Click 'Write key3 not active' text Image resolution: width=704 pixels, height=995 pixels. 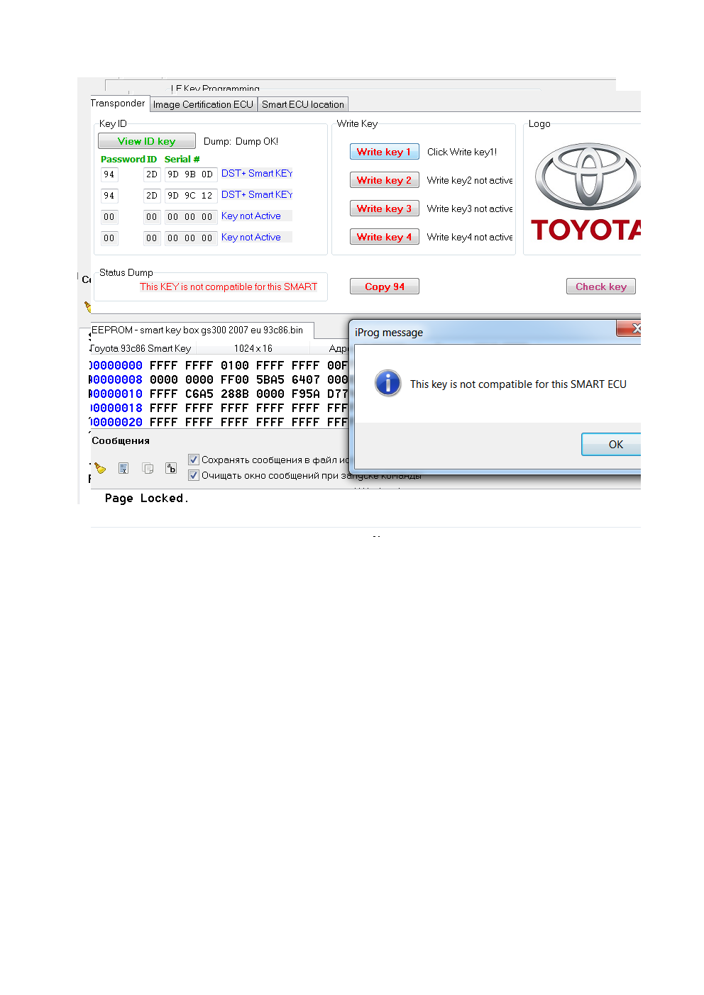pos(470,209)
